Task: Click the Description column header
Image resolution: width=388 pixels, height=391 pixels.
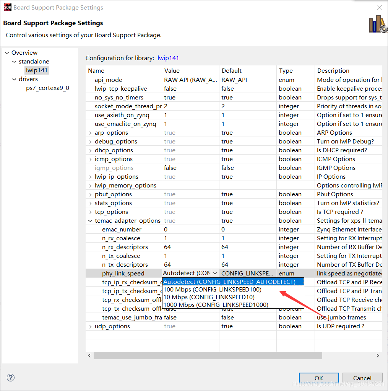Action: point(348,70)
